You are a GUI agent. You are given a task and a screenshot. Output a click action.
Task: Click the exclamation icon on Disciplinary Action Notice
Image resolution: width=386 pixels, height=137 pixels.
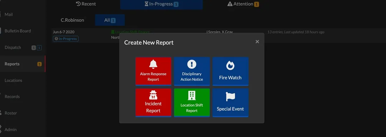[x=192, y=64]
